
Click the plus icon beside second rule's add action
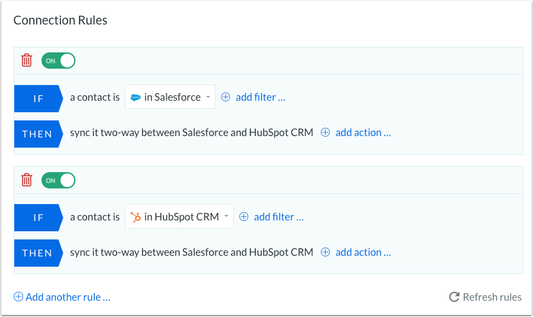click(x=325, y=252)
